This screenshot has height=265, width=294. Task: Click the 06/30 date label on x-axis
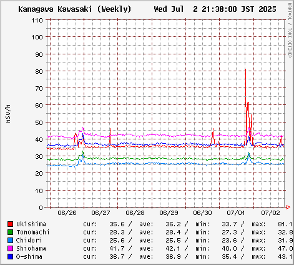point(202,212)
